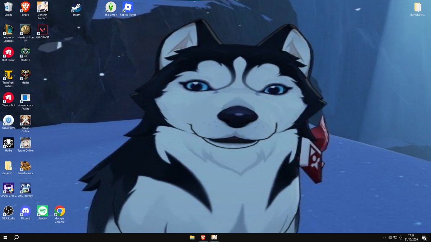Expand hidden system tray icons
This screenshot has width=431, height=242.
coord(385,237)
